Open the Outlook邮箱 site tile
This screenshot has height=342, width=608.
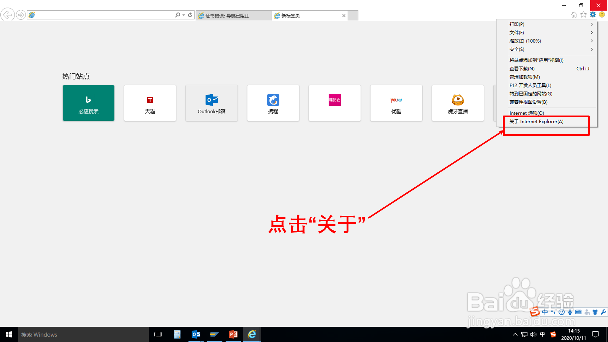(212, 103)
